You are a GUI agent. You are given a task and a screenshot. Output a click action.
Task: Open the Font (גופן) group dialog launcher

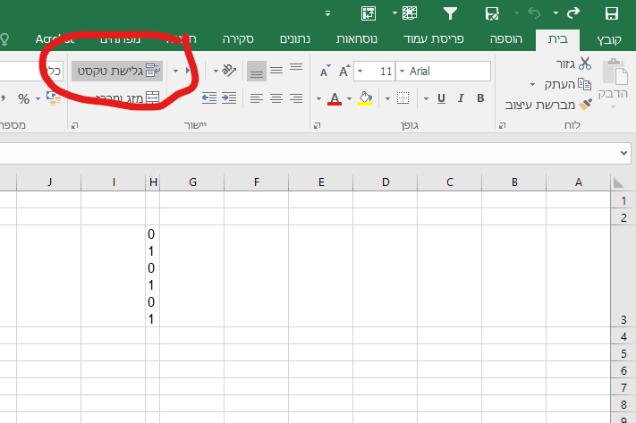coord(317,126)
